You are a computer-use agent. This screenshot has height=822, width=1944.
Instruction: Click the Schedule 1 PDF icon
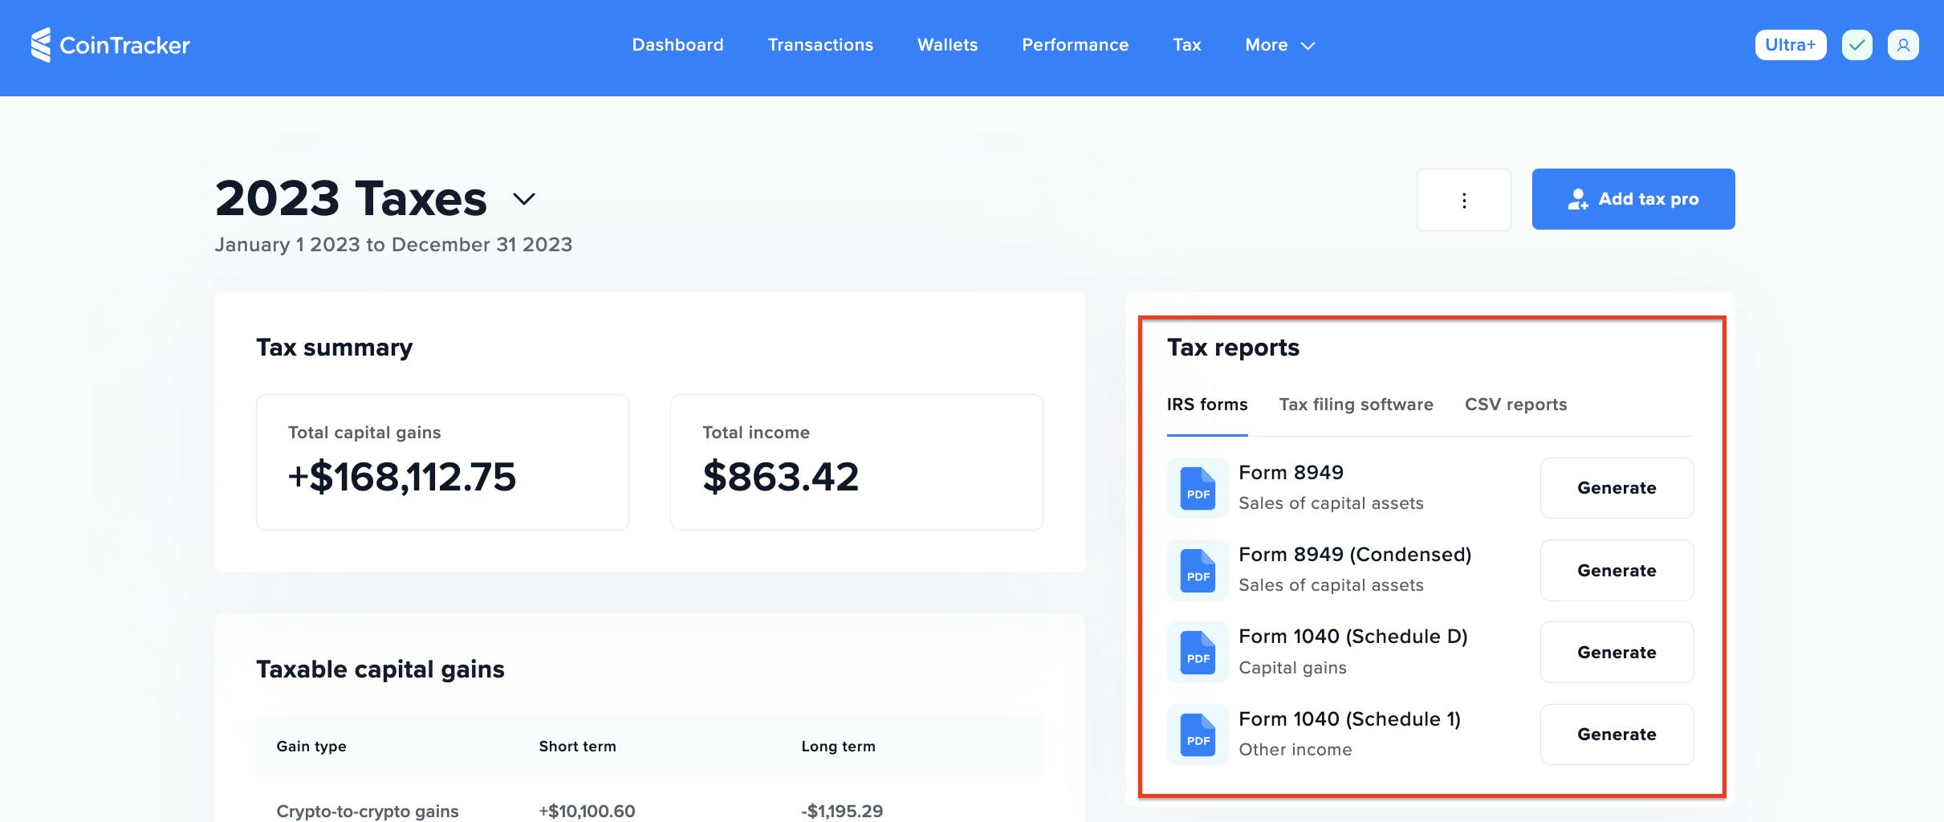point(1198,735)
